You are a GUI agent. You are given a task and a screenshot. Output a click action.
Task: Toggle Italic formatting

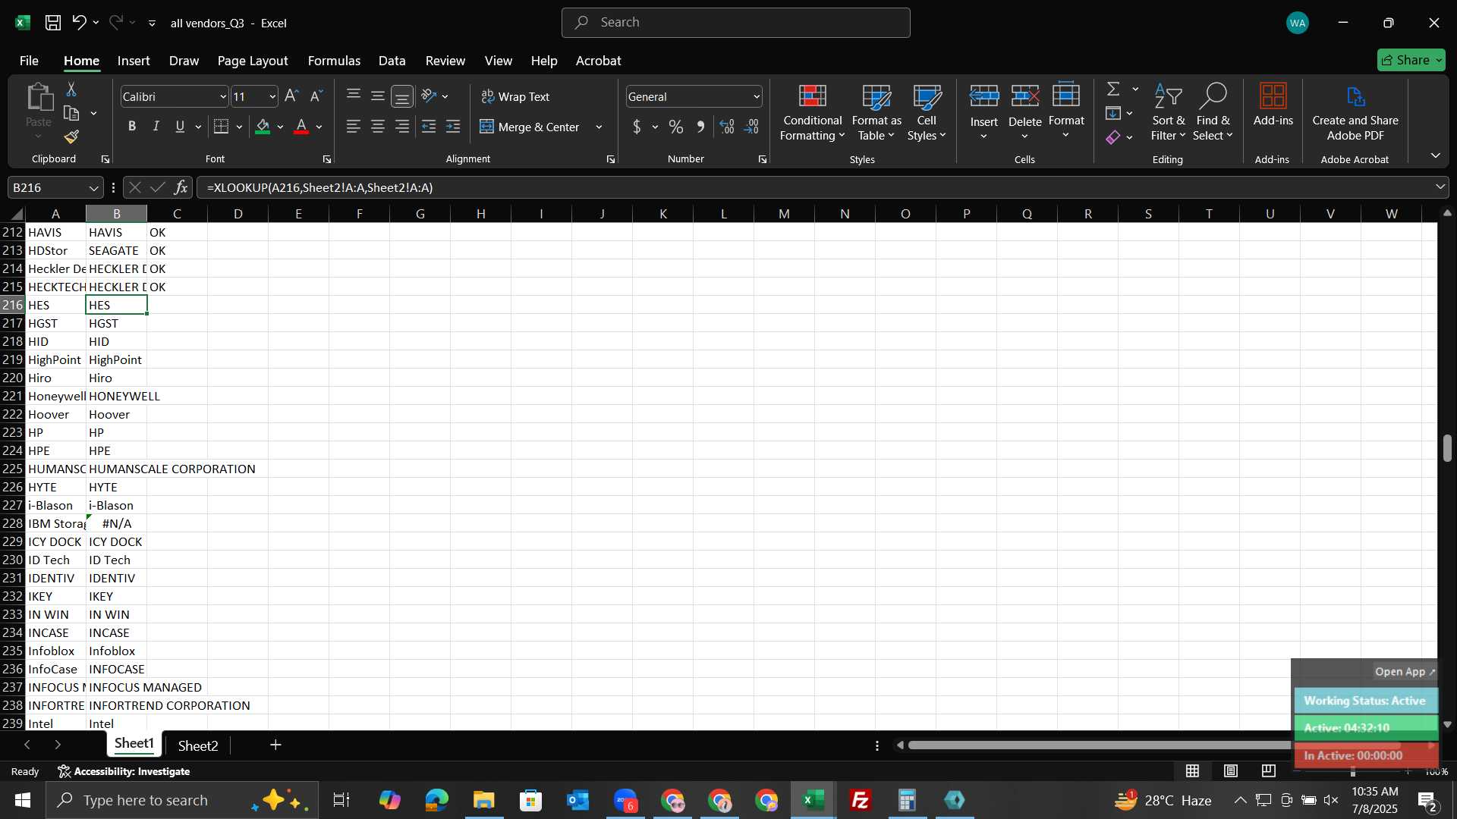pyautogui.click(x=156, y=127)
